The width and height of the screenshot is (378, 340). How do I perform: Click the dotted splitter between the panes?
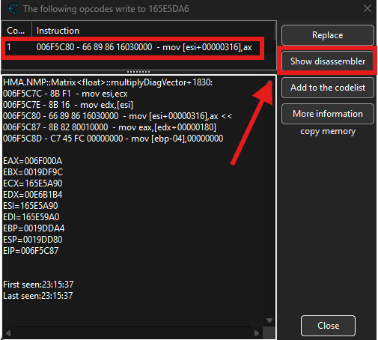pyautogui.click(x=138, y=72)
